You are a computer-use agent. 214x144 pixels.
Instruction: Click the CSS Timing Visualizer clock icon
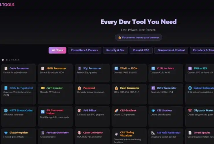(x=116, y=134)
